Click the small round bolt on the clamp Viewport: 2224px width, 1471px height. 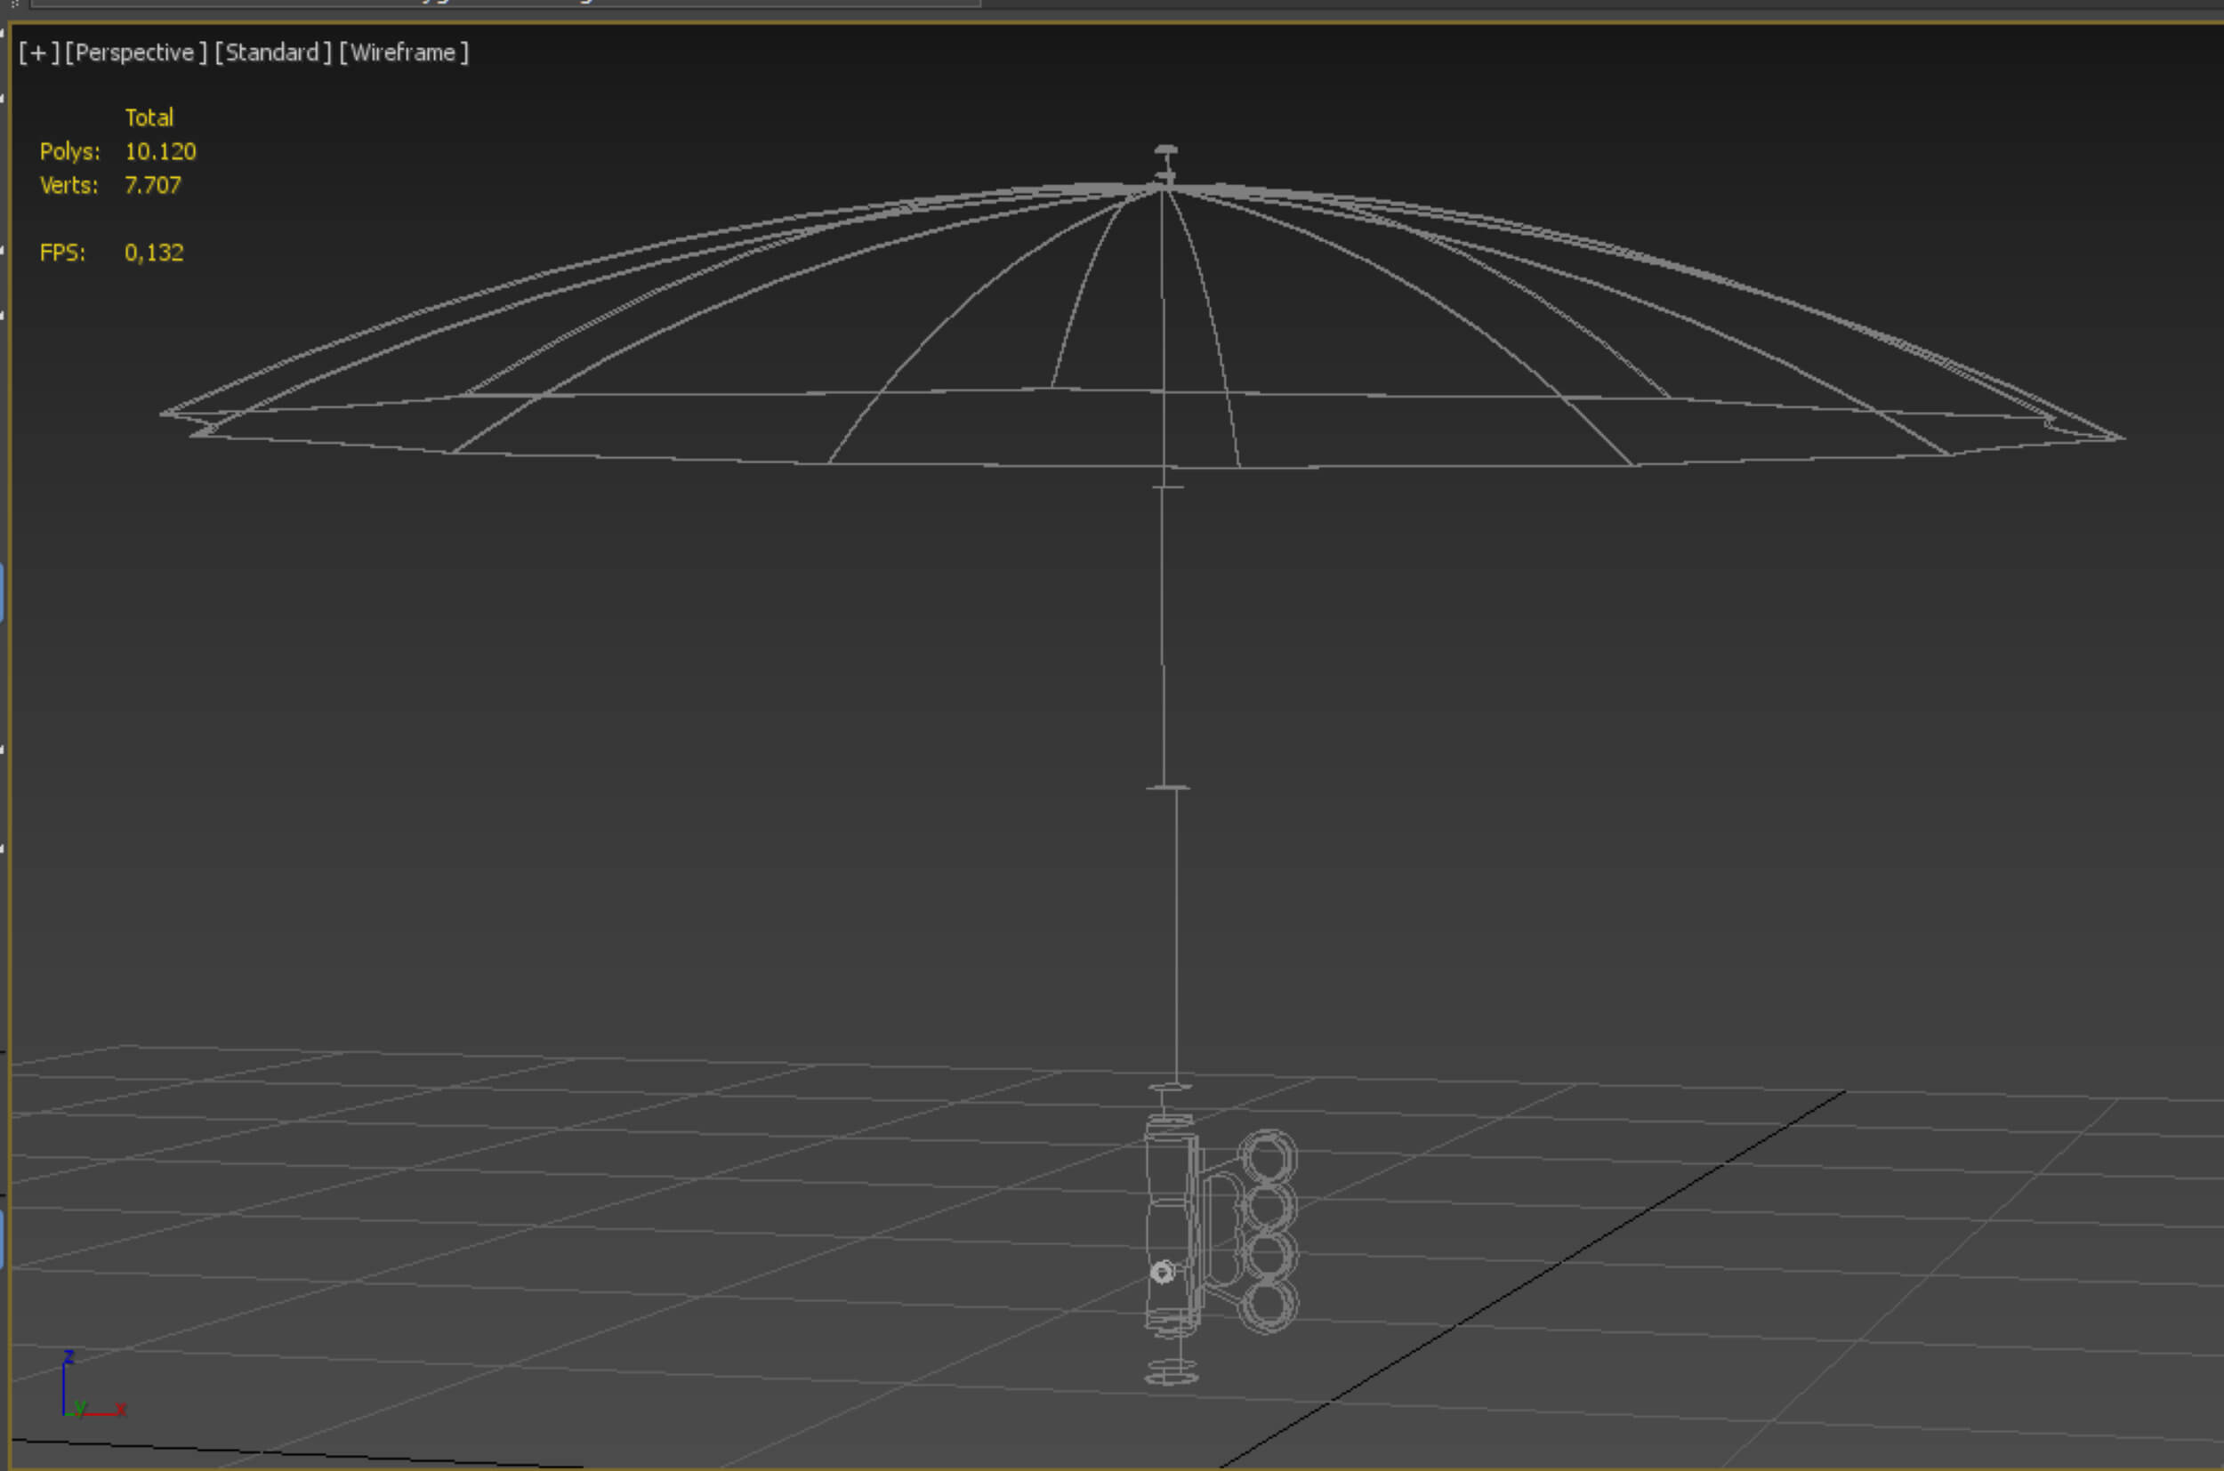pos(1162,1272)
